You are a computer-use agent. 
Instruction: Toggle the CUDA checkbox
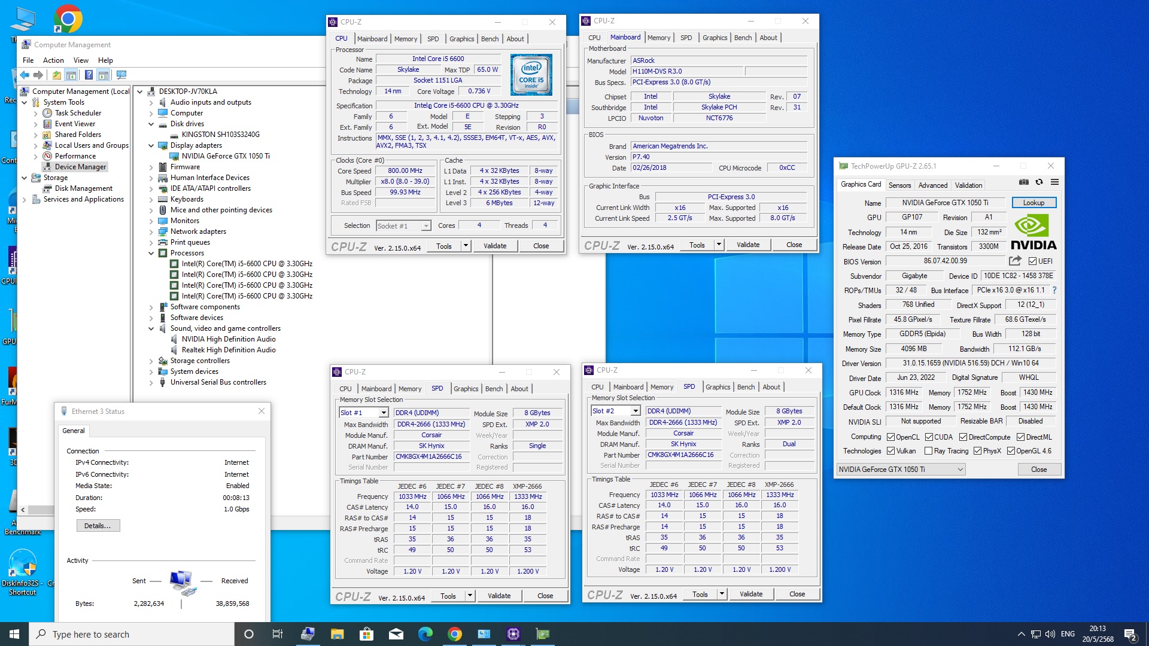tap(929, 437)
